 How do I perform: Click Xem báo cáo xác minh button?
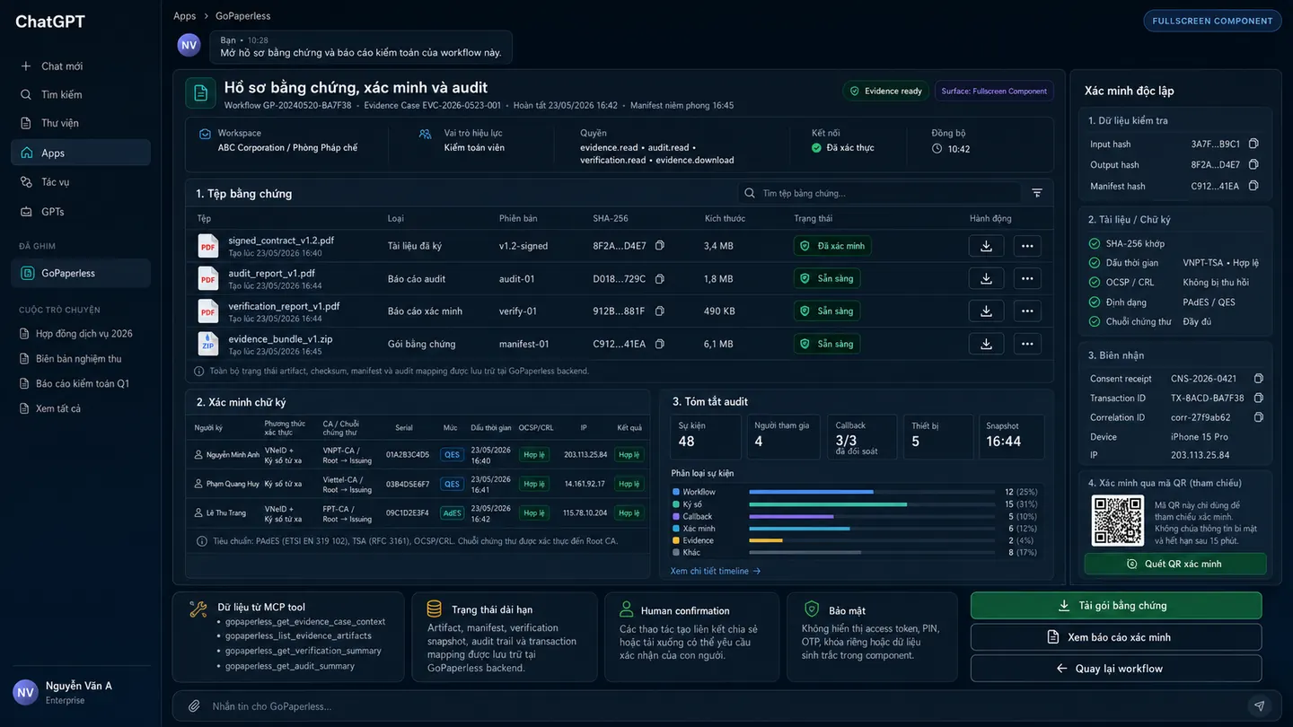click(x=1116, y=637)
